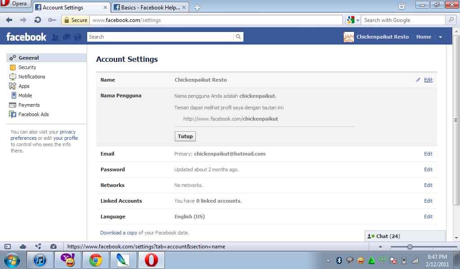Open the new tab plus button
Screen dimensions: 460x269
pyautogui.click(x=197, y=8)
